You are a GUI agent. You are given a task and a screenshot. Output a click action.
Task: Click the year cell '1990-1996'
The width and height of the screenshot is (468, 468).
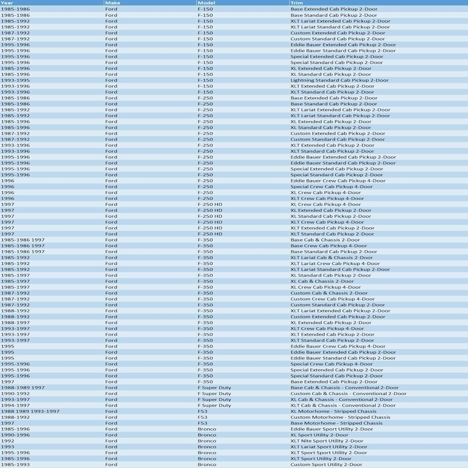15,435
